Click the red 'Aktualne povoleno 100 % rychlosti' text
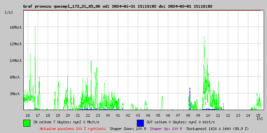This screenshot has height=133, width=267. (x=73, y=129)
